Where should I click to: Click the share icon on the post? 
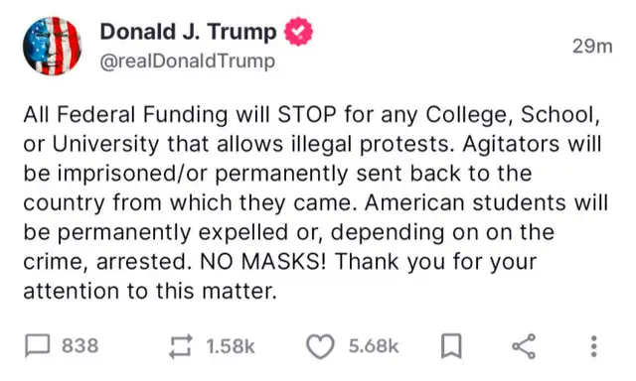[524, 346]
